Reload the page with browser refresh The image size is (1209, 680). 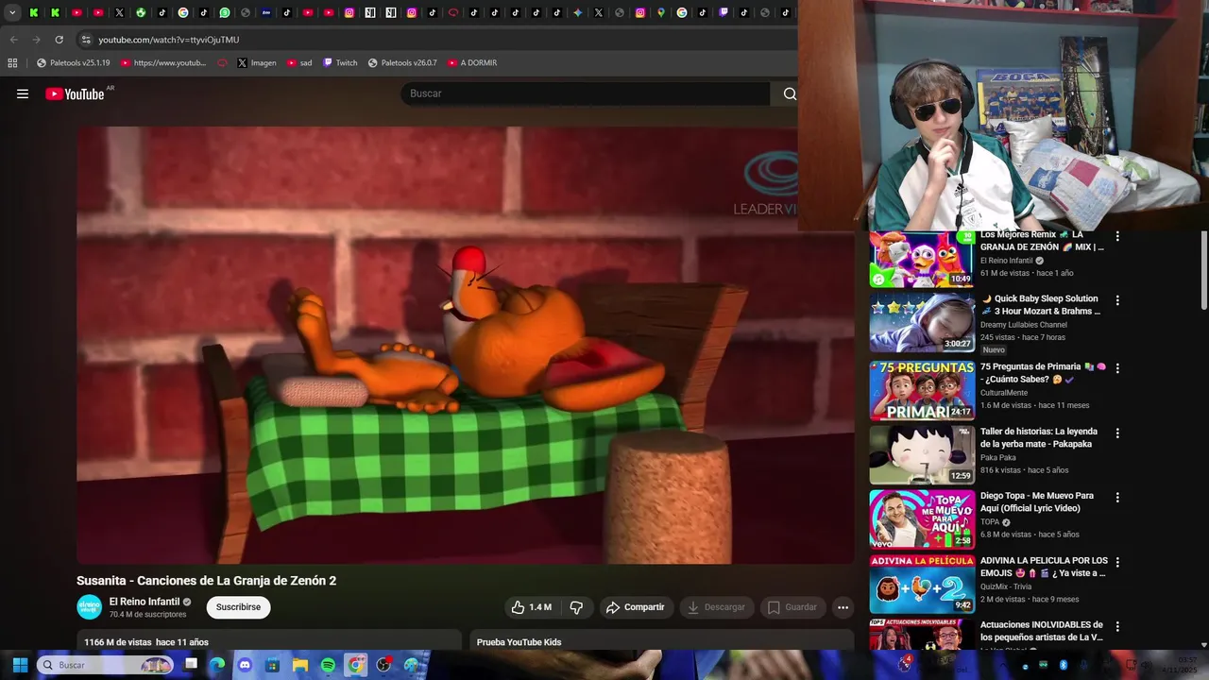click(x=59, y=40)
